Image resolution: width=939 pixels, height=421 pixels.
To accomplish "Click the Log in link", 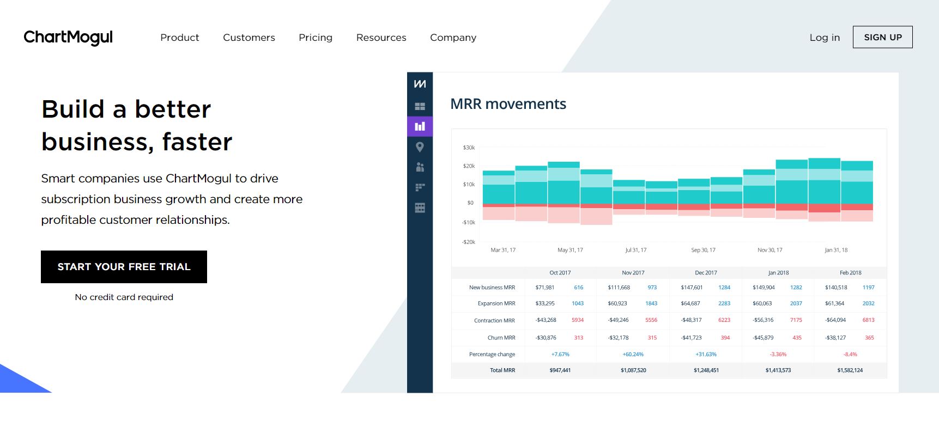I will click(x=825, y=38).
